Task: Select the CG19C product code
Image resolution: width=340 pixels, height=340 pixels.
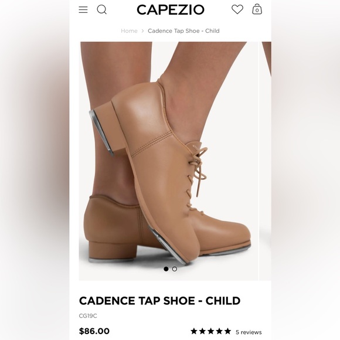Action: point(88,316)
